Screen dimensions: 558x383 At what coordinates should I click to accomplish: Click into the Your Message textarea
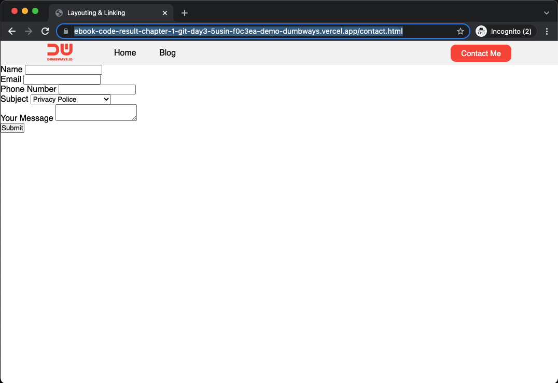(x=96, y=113)
